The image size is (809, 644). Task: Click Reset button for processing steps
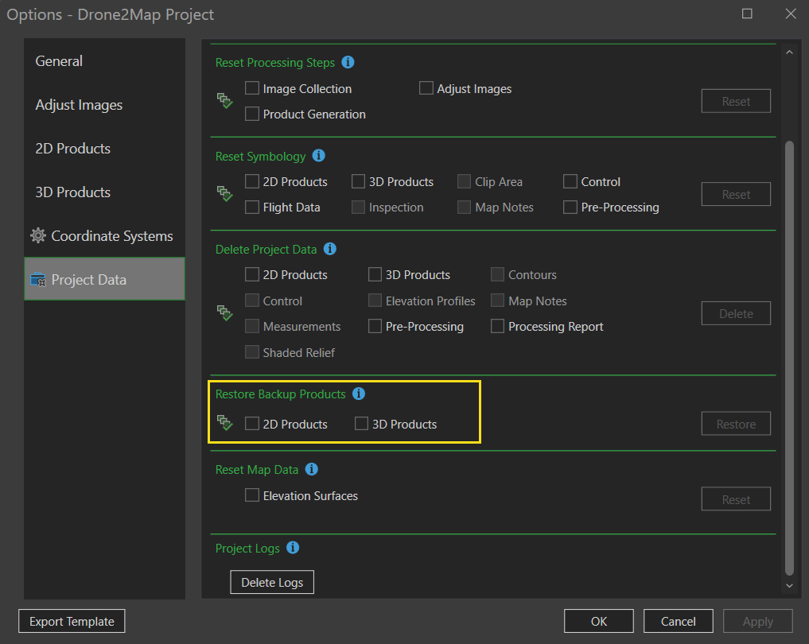point(736,101)
